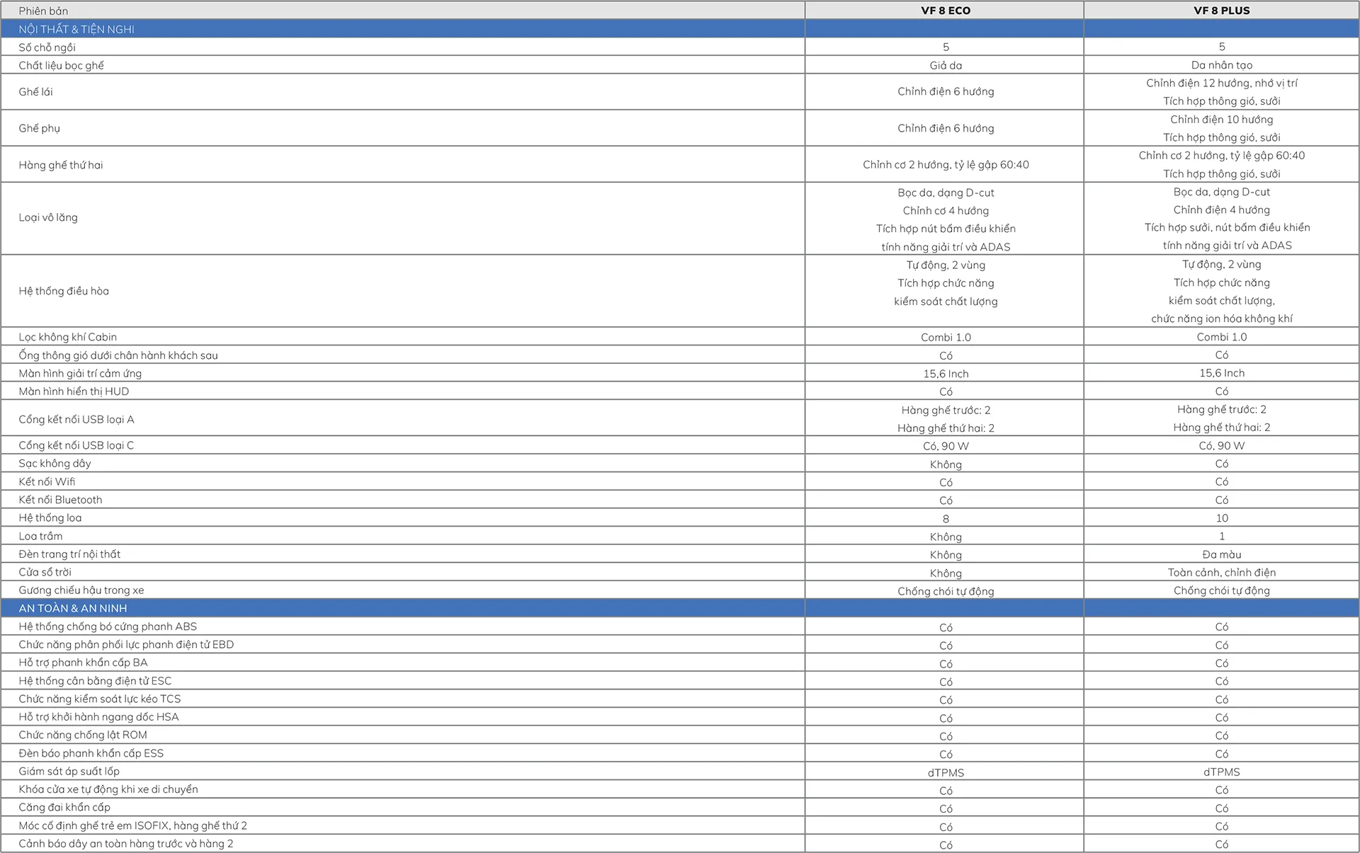Image resolution: width=1360 pixels, height=853 pixels.
Task: Select the Màn hình hiển thị HUD label
Action: tap(74, 391)
